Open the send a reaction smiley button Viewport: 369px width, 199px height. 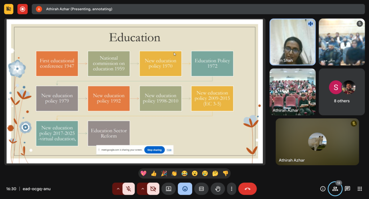185,189
